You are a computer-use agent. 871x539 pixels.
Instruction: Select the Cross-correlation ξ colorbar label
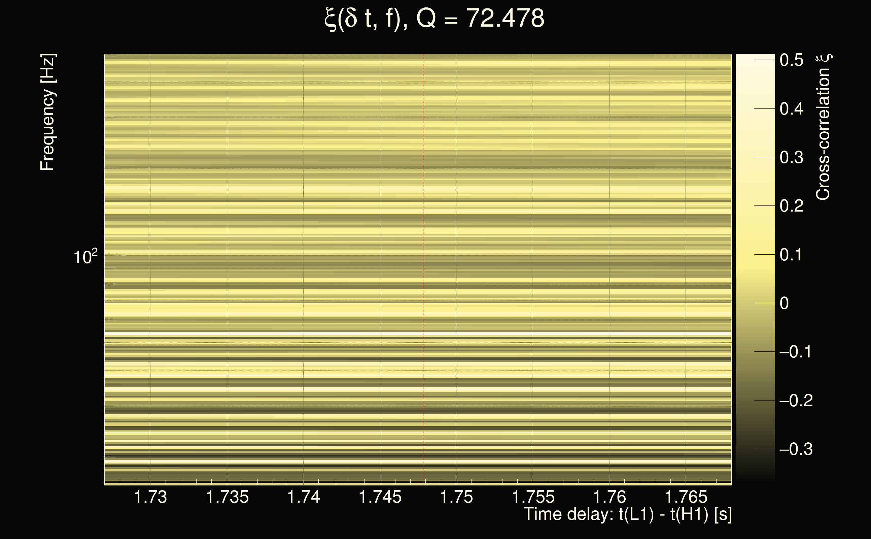tap(823, 127)
